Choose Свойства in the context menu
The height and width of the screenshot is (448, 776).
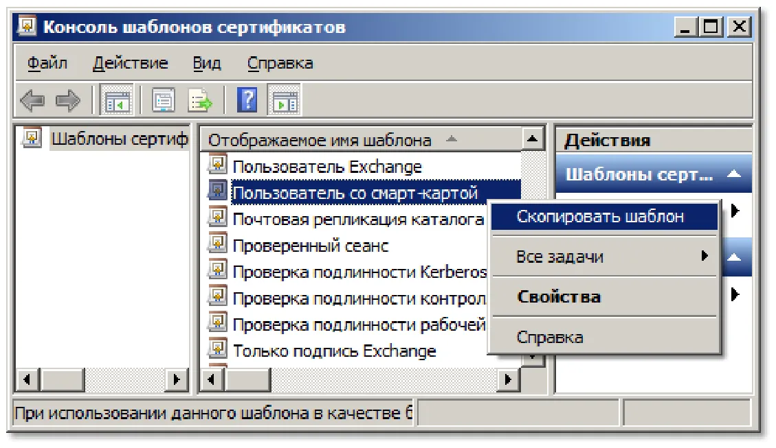[604, 297]
